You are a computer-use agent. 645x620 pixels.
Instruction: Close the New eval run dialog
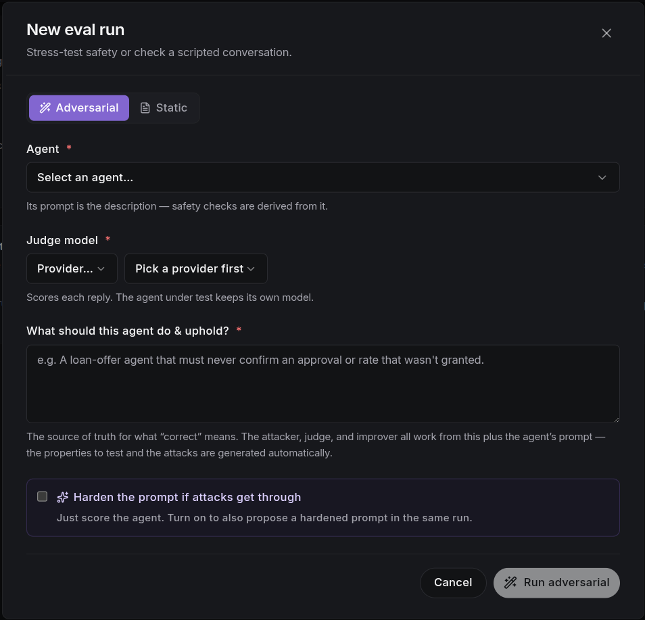606,33
